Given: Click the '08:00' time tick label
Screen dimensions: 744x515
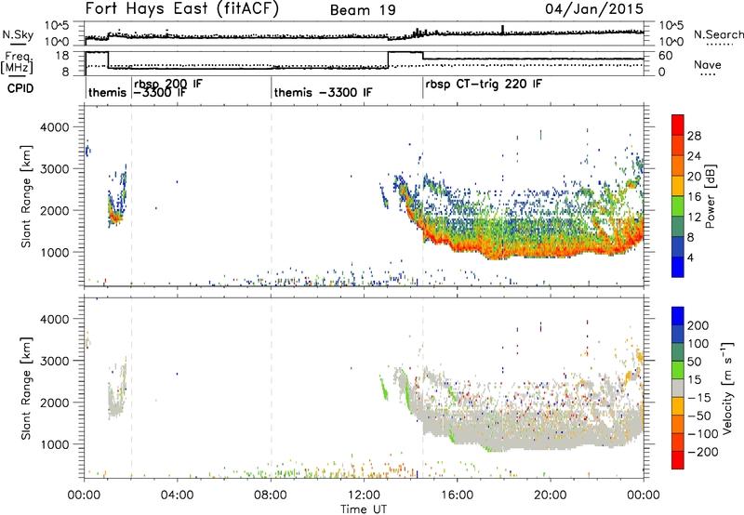Looking at the screenshot, I should tap(271, 495).
